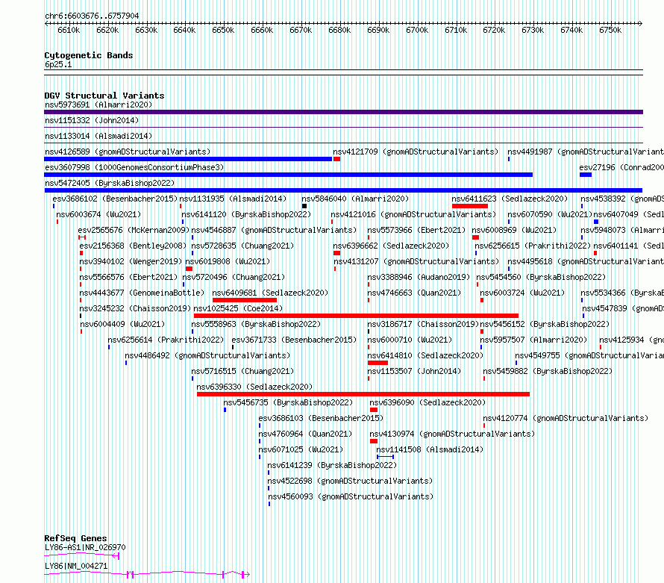664x583 pixels.
Task: Select the dark purple nsv5973691 variant bar
Action: [x=343, y=112]
